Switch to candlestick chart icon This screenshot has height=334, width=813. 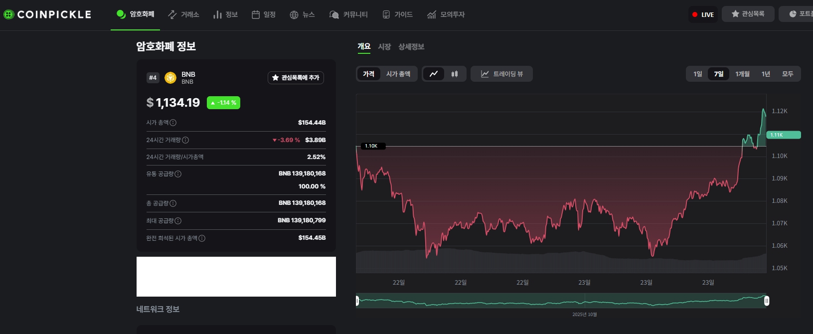click(x=455, y=74)
